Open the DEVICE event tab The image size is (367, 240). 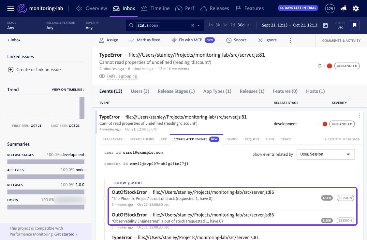[x=232, y=139]
